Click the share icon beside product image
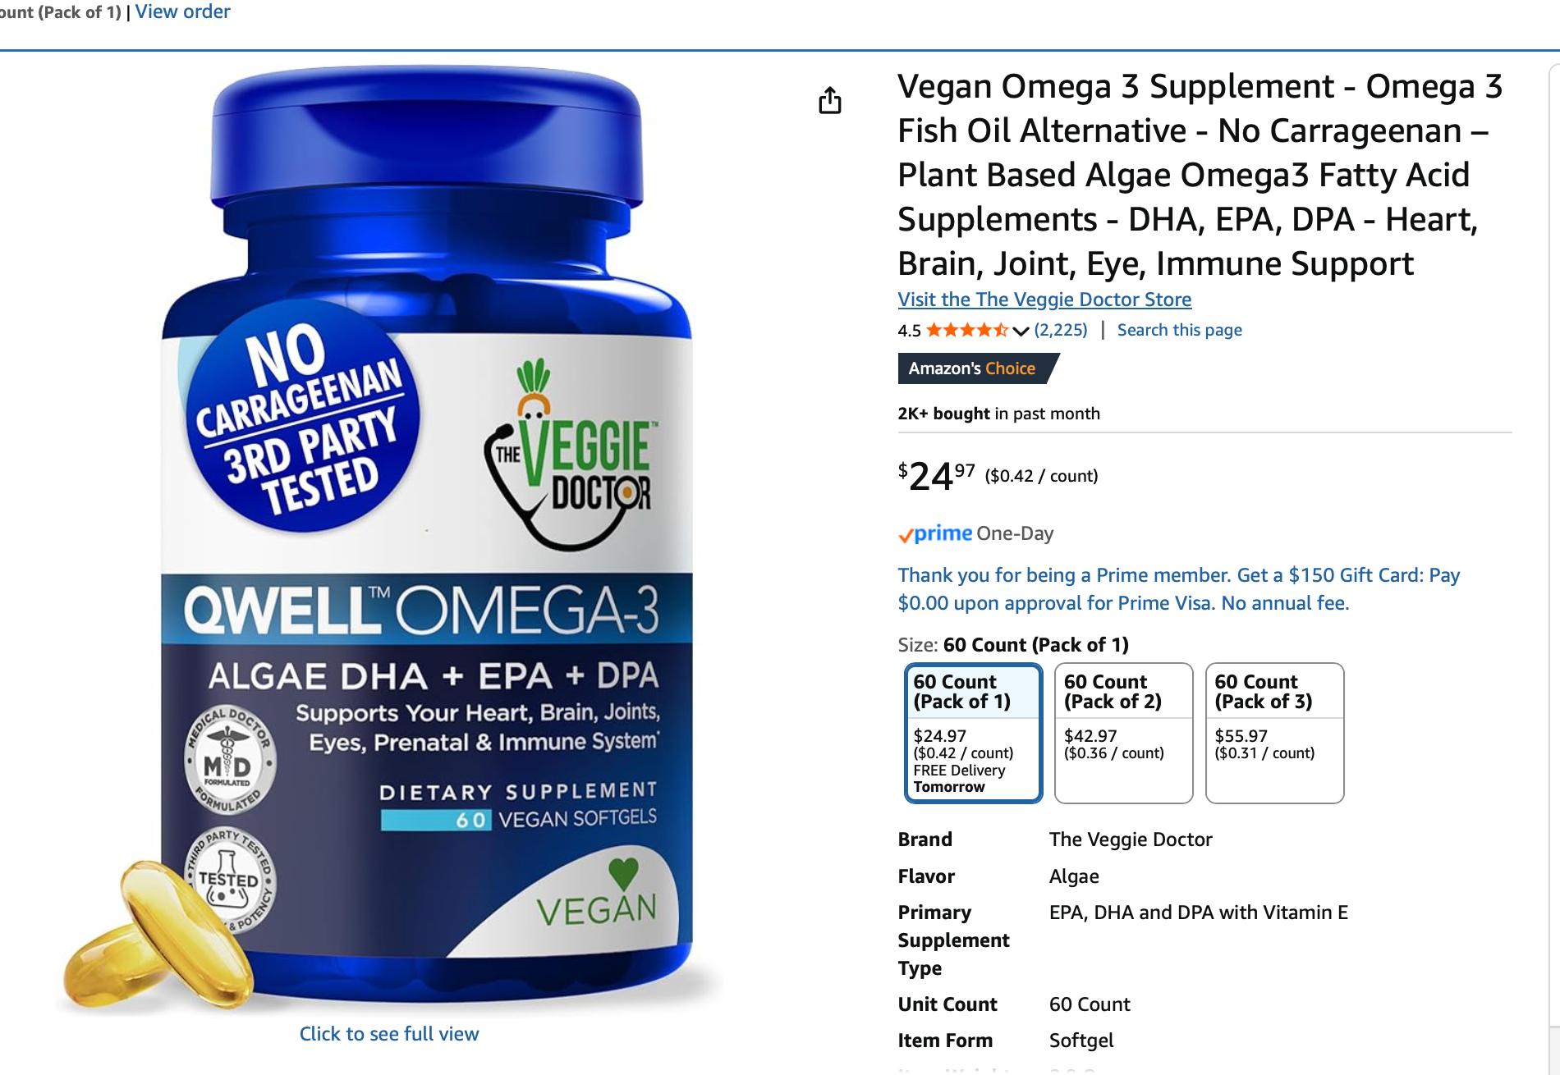1560x1075 pixels. tap(830, 100)
